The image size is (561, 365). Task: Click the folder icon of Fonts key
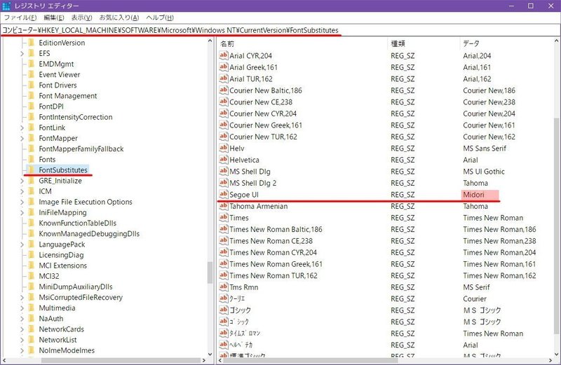click(x=31, y=159)
